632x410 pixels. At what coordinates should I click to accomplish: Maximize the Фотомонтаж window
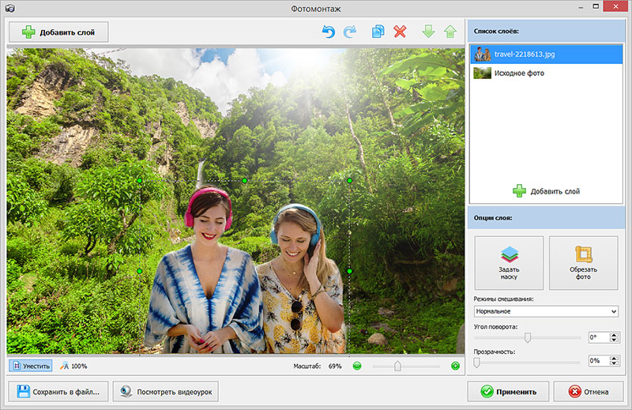click(596, 6)
